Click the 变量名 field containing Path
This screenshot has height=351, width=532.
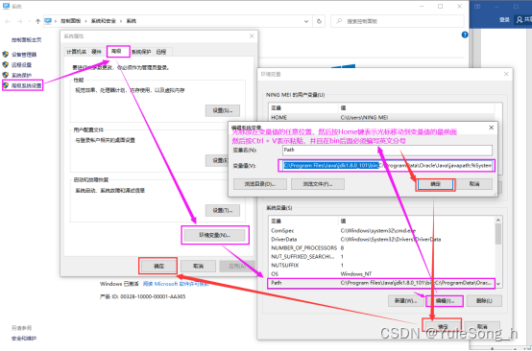click(x=387, y=151)
